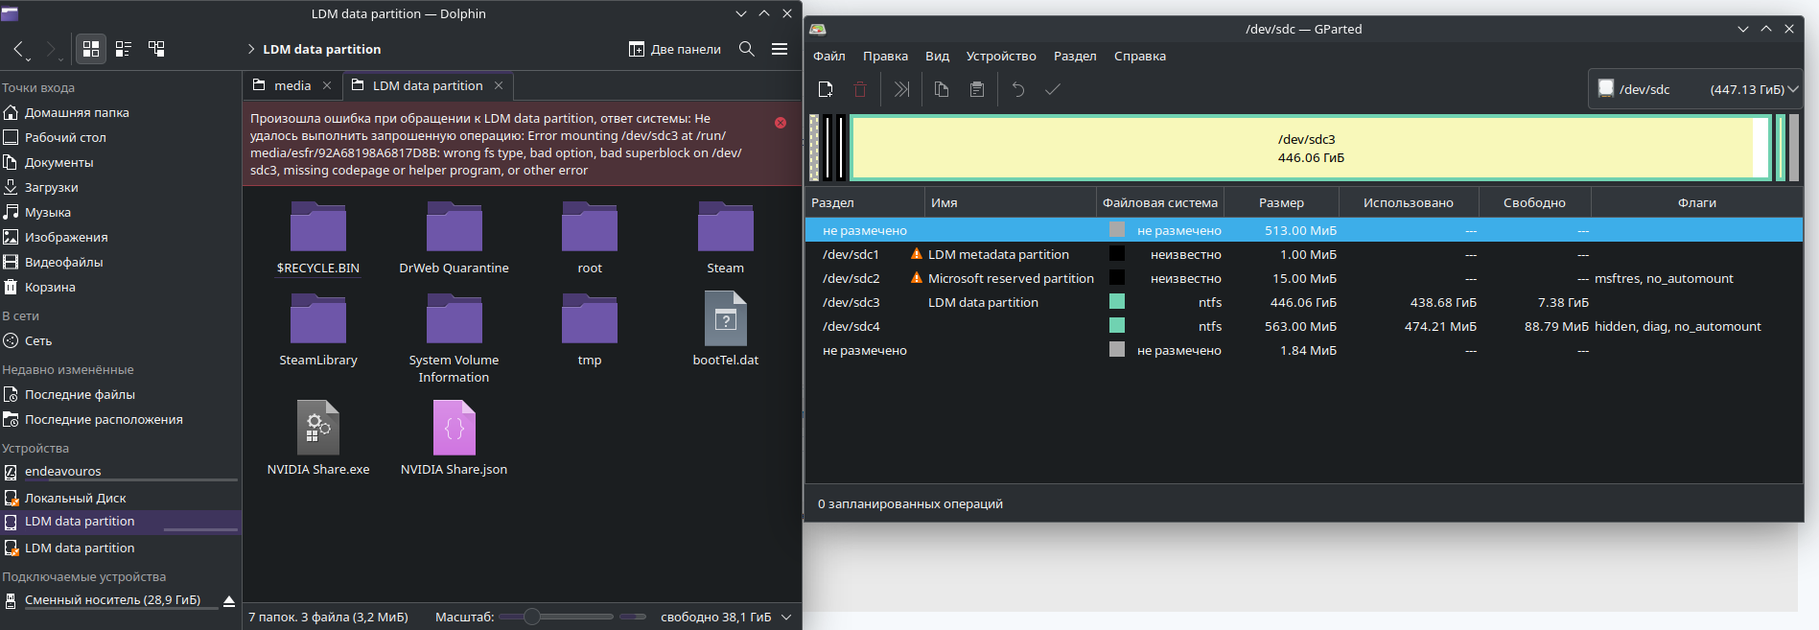Click the Copy partition icon in GParted toolbar
The height and width of the screenshot is (630, 1819).
(x=942, y=89)
